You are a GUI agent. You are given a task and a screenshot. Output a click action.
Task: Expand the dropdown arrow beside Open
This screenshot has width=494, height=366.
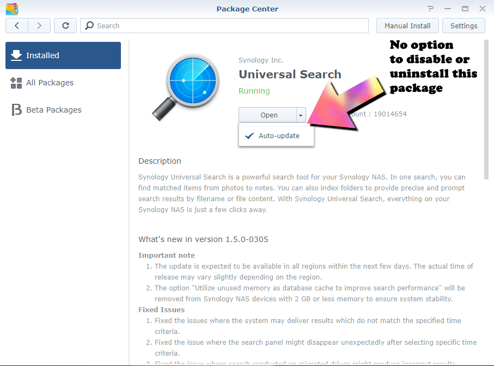click(301, 115)
